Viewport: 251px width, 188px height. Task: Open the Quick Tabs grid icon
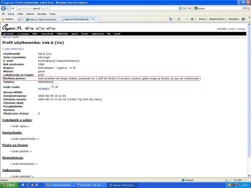click(x=20, y=19)
